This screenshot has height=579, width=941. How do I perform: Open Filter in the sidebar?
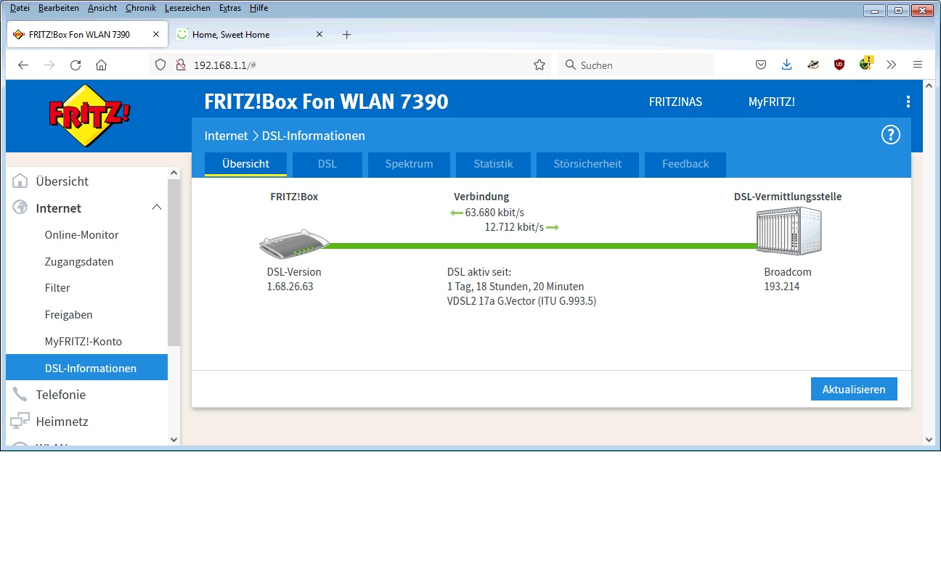tap(57, 288)
